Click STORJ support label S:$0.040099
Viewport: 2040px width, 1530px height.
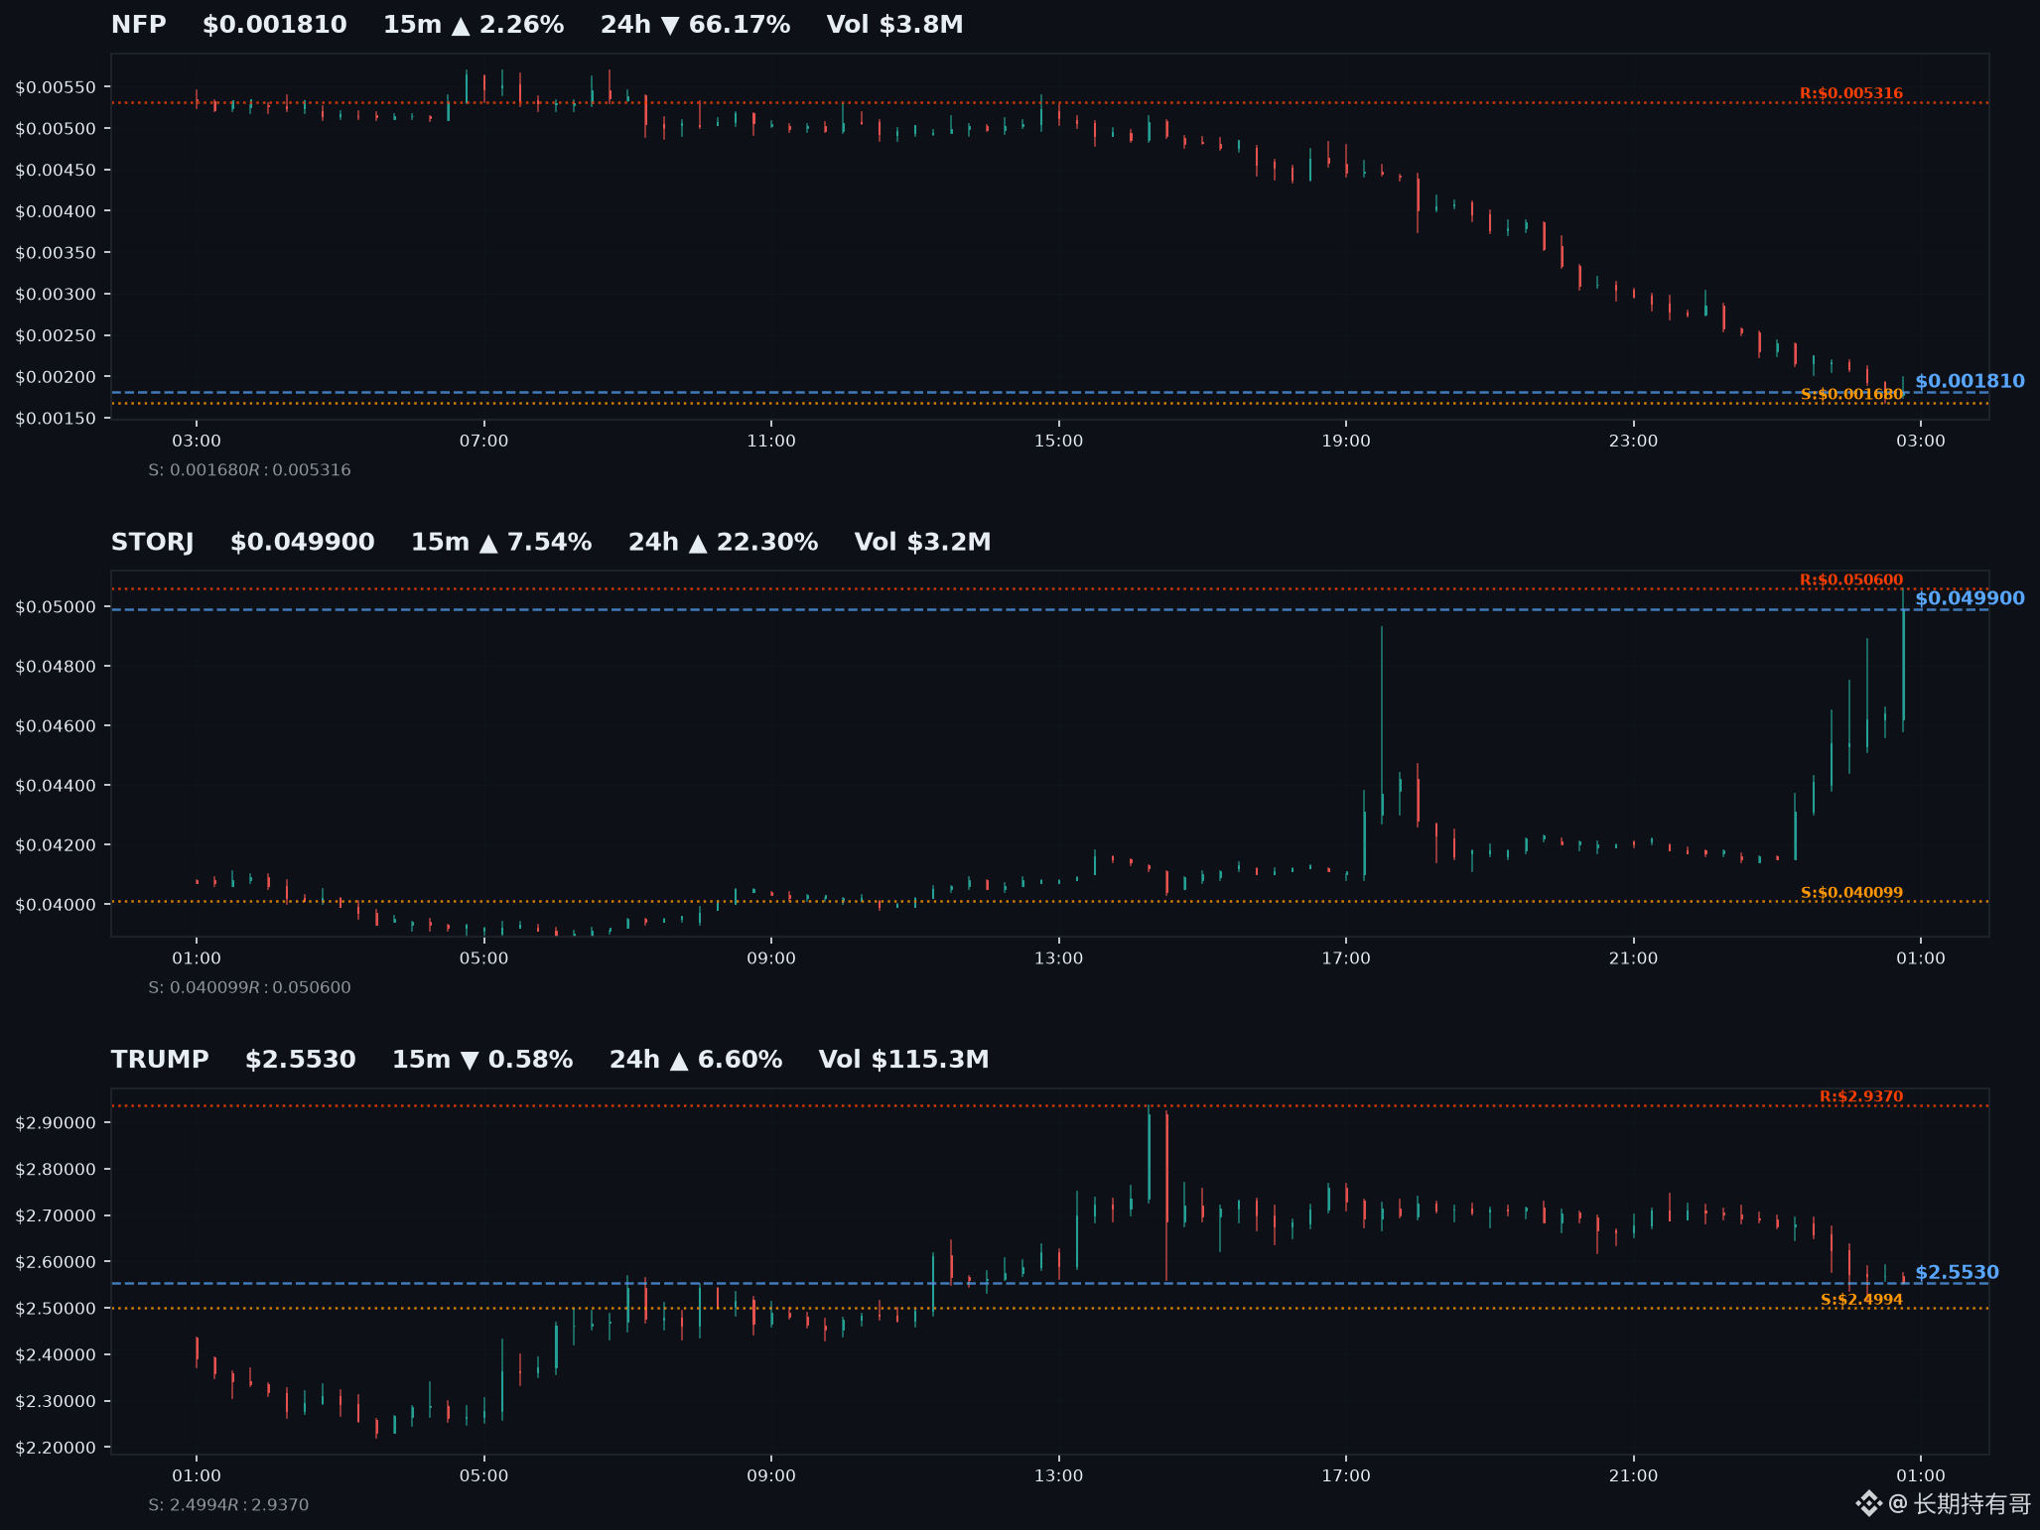1852,892
